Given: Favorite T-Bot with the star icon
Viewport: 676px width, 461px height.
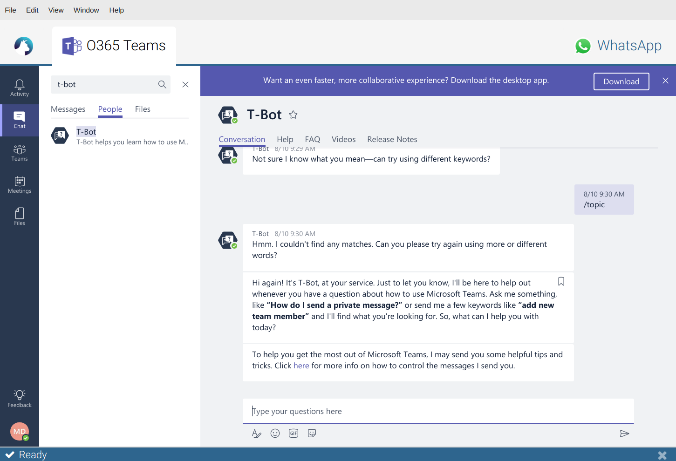Looking at the screenshot, I should [293, 115].
